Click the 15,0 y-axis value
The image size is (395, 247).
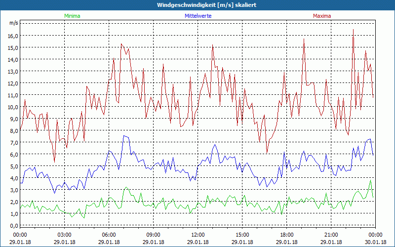(x=13, y=47)
